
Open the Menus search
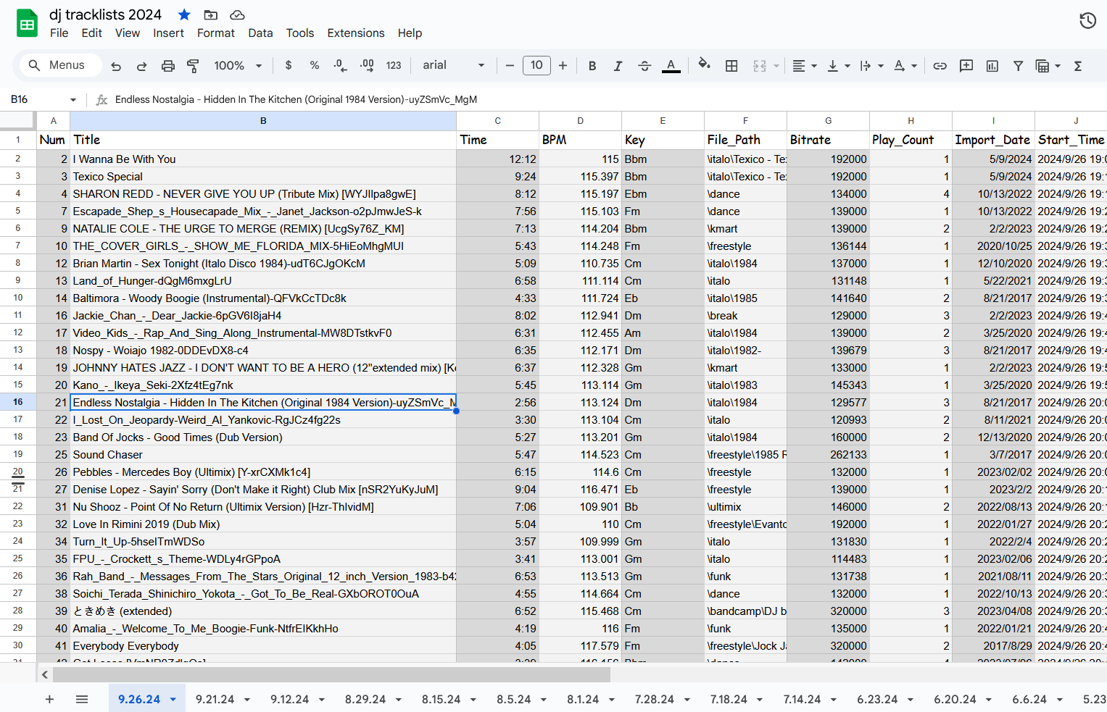point(59,64)
